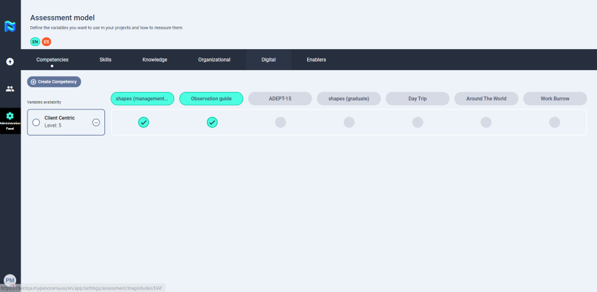Switch to the Skills tab

pyautogui.click(x=105, y=60)
